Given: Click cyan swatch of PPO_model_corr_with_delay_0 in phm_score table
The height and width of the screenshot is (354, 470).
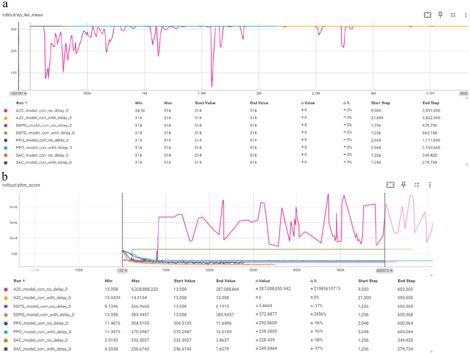Looking at the screenshot, I should click(5, 332).
